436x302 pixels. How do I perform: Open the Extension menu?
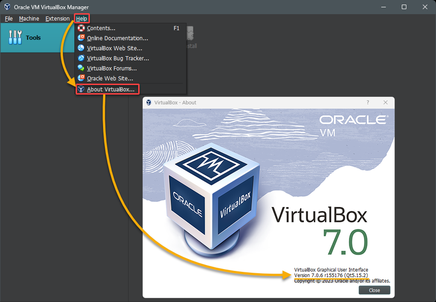pyautogui.click(x=57, y=19)
